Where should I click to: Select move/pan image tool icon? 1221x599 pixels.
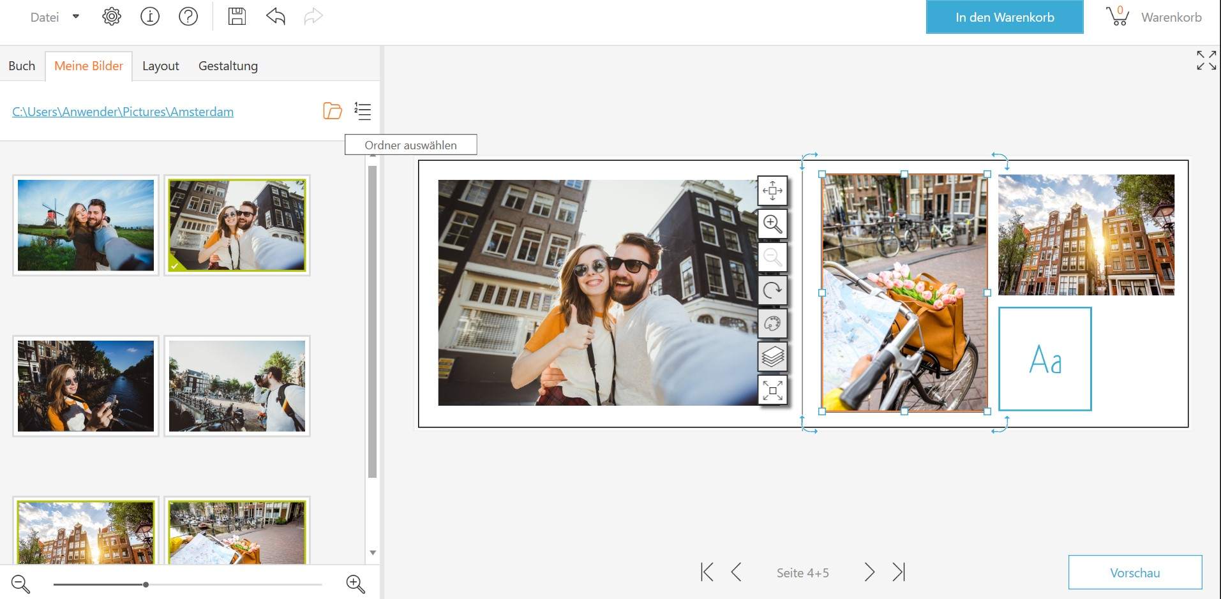pos(772,190)
